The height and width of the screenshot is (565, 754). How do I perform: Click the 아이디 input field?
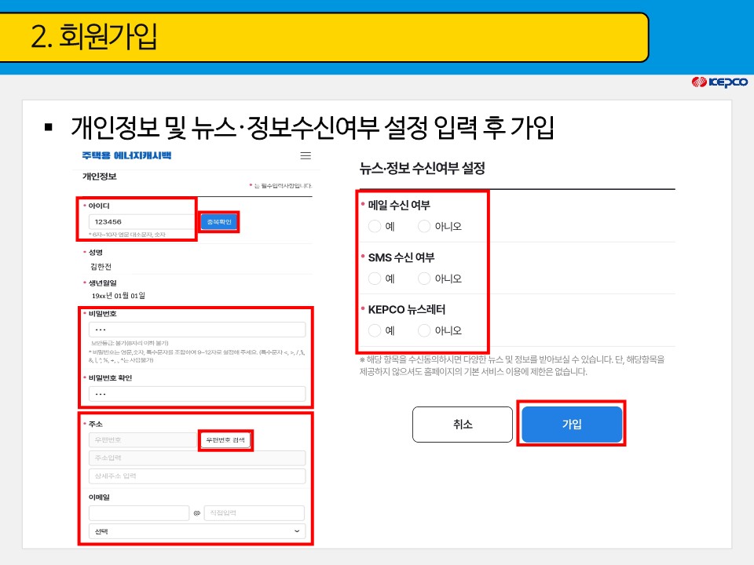tap(141, 221)
